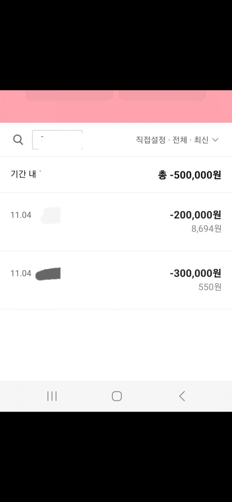This screenshot has width=232, height=502.
Task: Open Android recent apps button
Action: pyautogui.click(x=52, y=396)
